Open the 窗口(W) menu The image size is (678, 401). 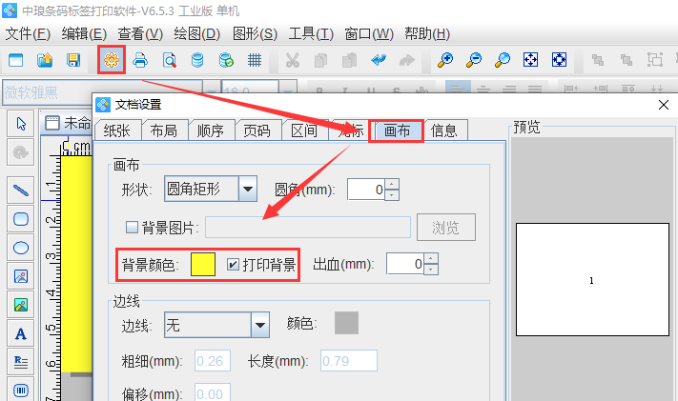point(369,33)
